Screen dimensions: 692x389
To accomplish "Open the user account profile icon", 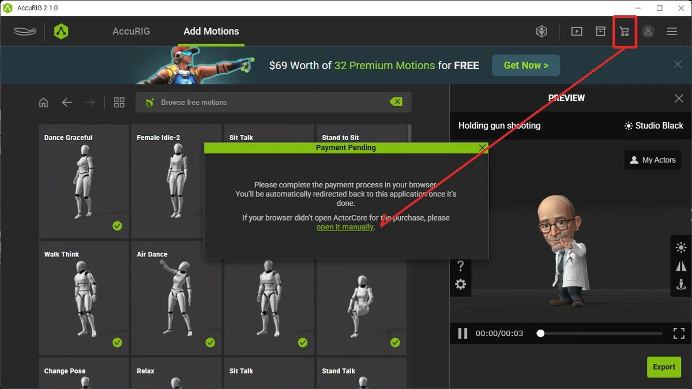I will tap(648, 32).
